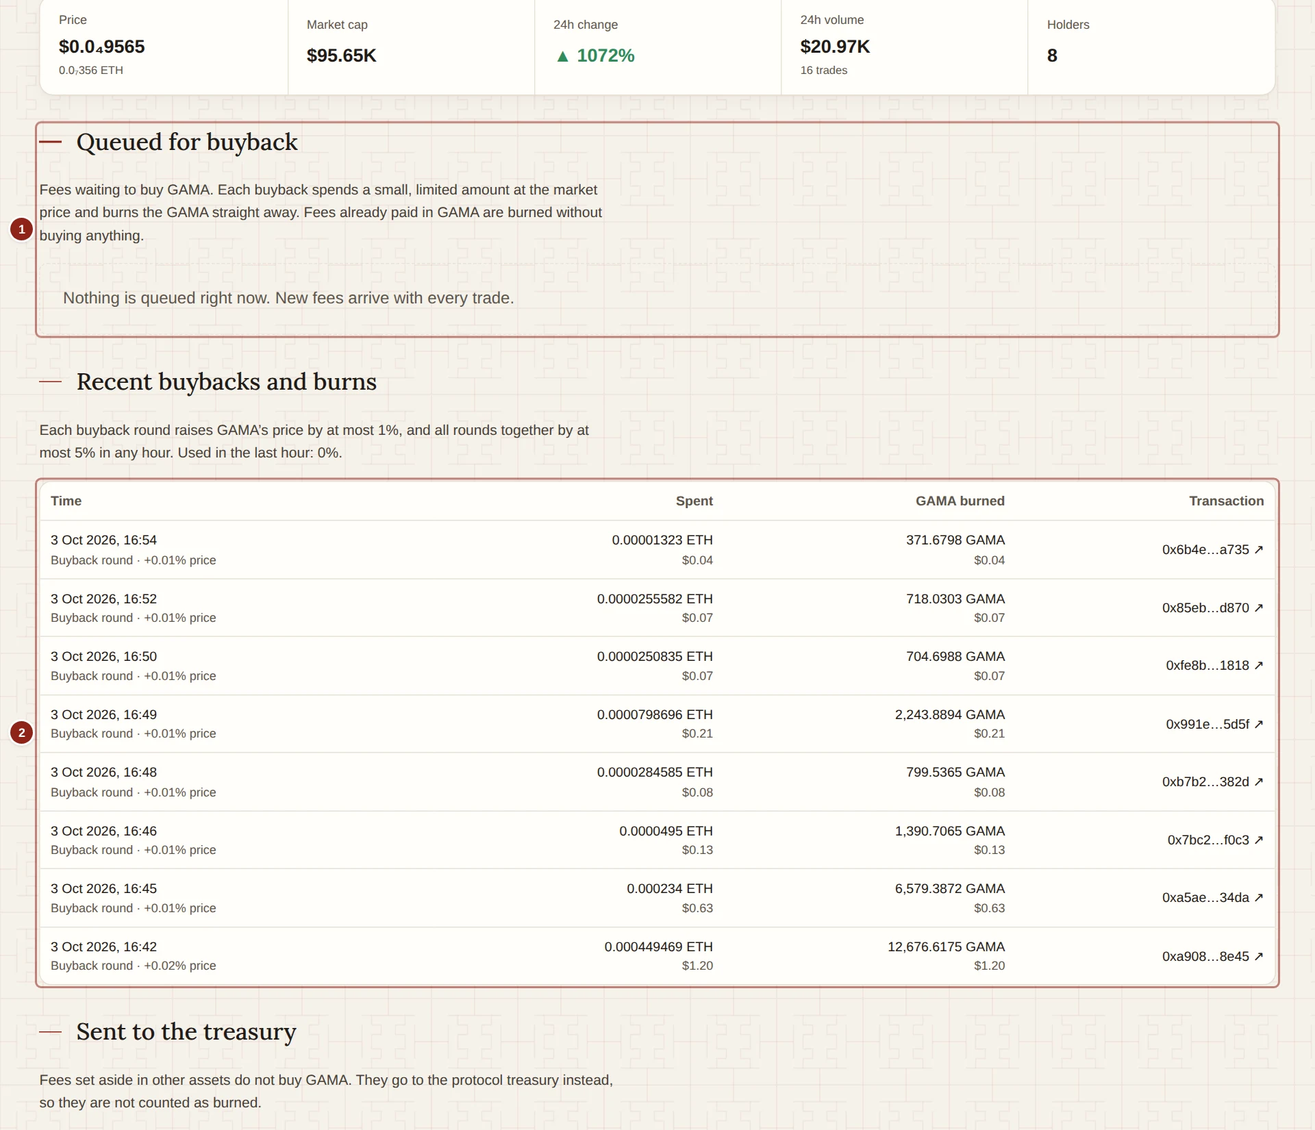Select the 0.000234 ETH spent value
The height and width of the screenshot is (1130, 1315).
pos(669,888)
